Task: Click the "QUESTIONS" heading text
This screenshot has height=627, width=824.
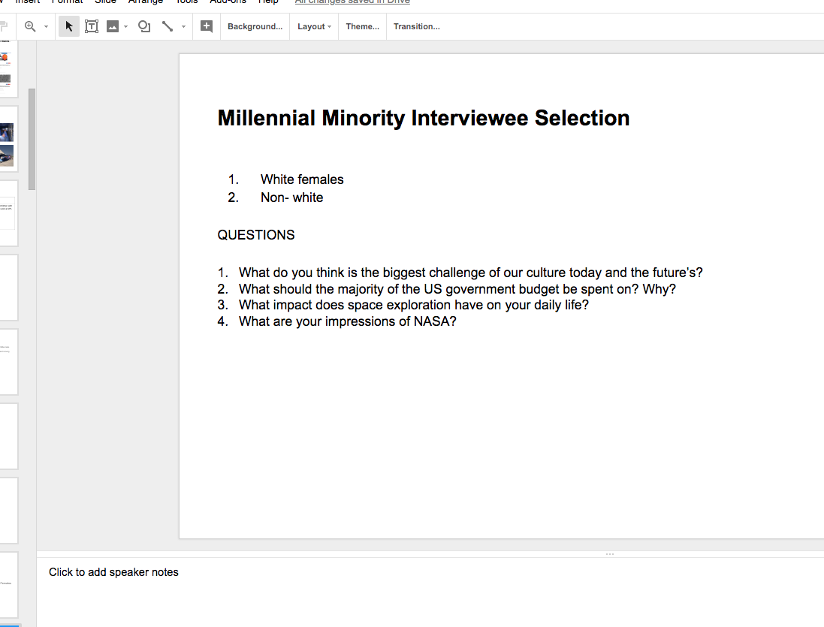Action: 256,235
